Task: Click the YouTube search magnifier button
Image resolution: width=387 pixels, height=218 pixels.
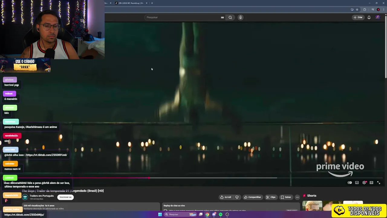Action: pyautogui.click(x=230, y=17)
